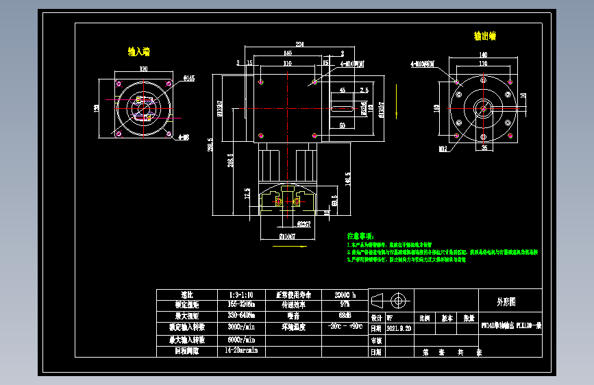Click the yellow 输入端 view label
594x385 pixels.
[138, 51]
